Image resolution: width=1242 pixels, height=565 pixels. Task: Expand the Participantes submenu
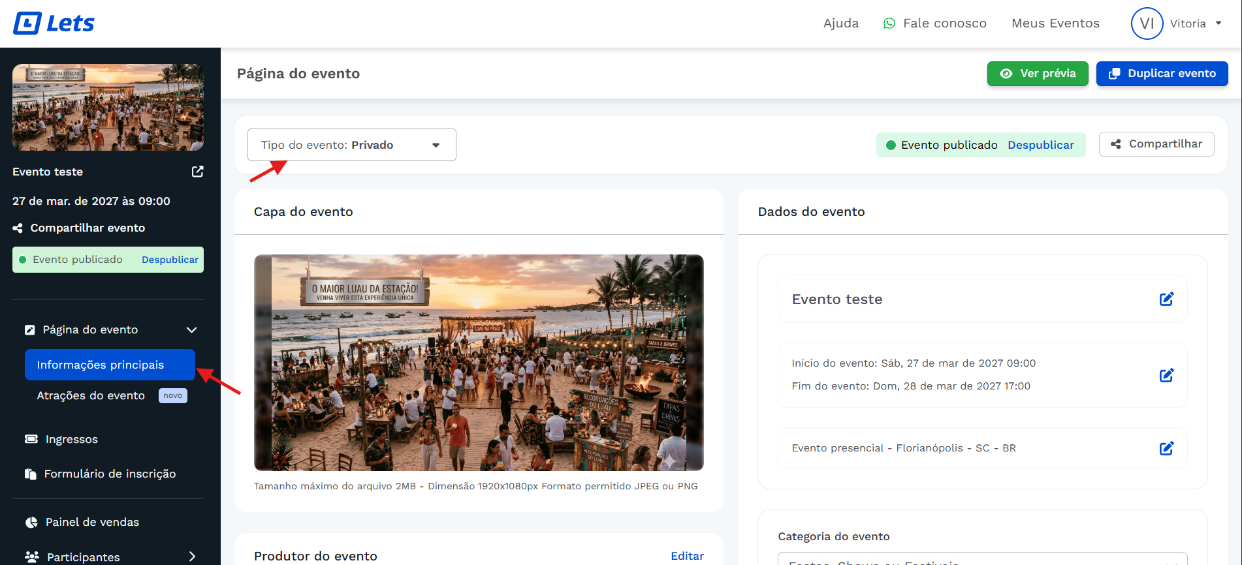tap(191, 557)
